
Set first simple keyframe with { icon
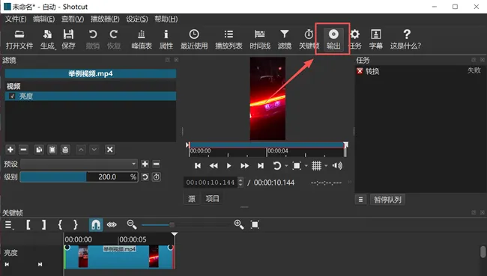coord(60,224)
